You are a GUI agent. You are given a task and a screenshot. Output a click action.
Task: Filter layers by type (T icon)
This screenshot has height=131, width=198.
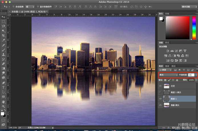point(184,70)
